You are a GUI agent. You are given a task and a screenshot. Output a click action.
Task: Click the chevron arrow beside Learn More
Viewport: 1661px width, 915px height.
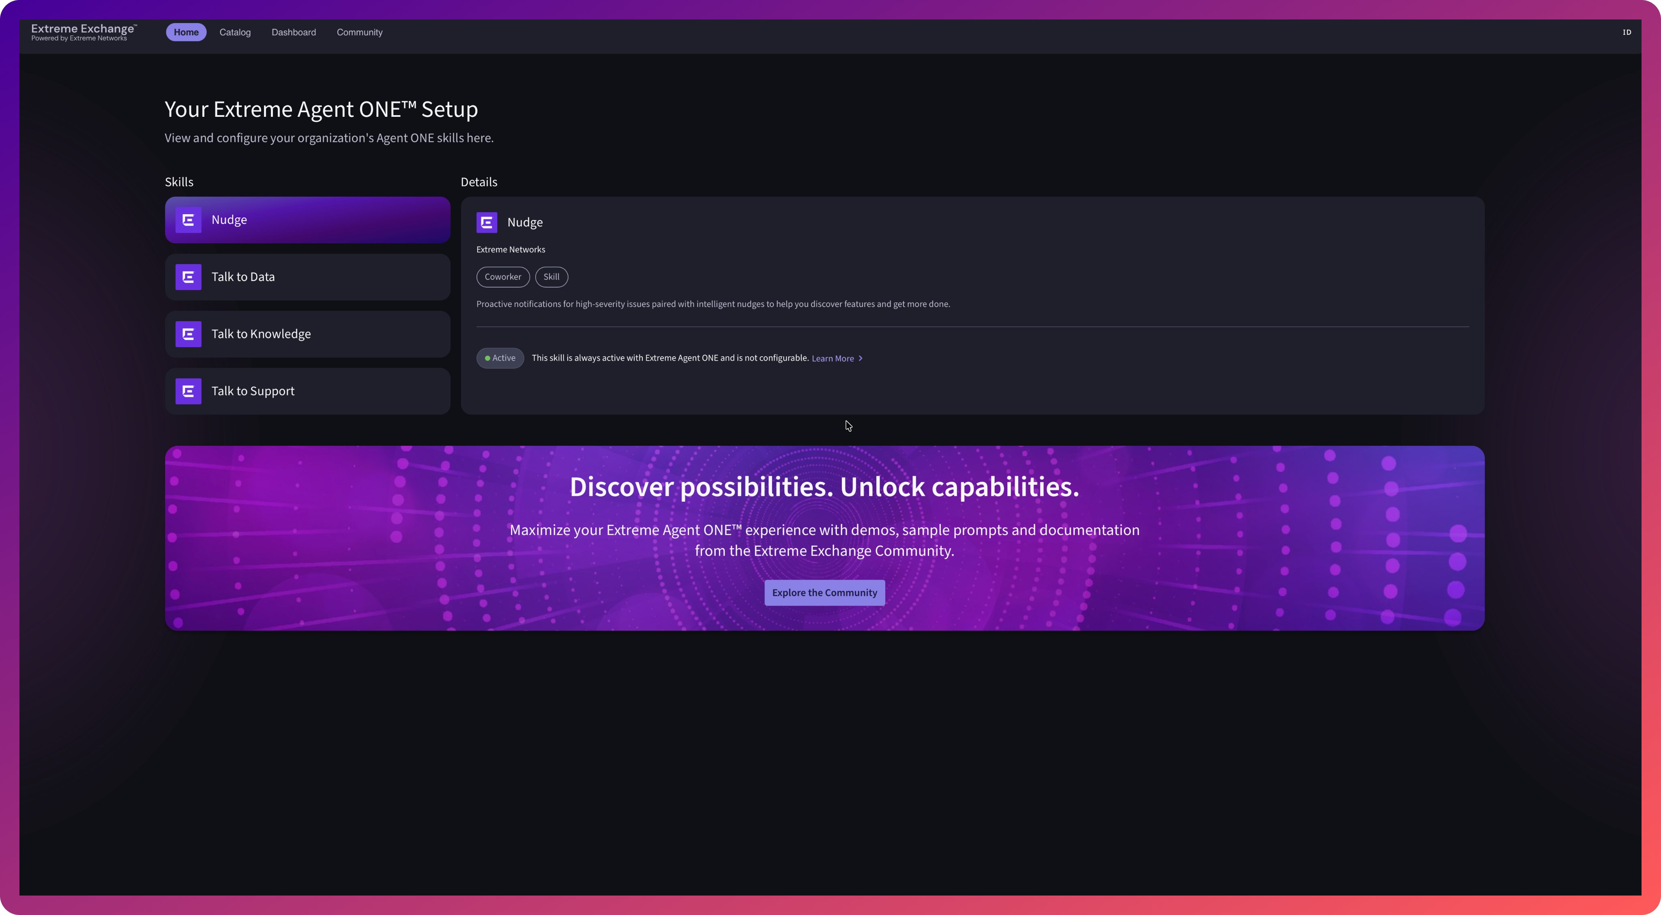(x=860, y=359)
